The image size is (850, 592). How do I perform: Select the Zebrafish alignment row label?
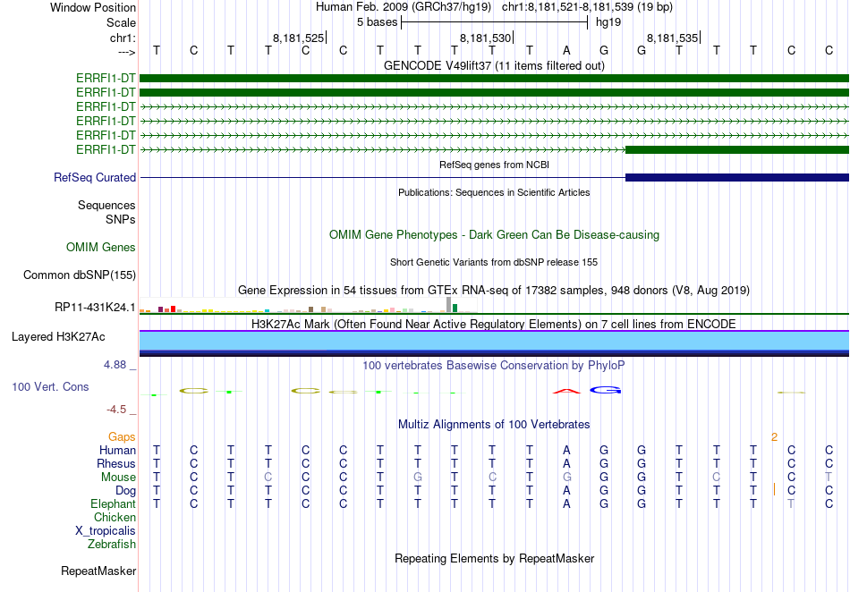coord(112,544)
